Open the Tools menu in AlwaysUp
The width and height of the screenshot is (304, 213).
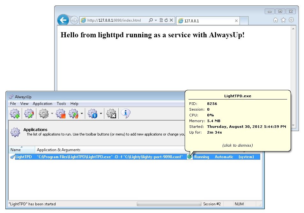61,104
